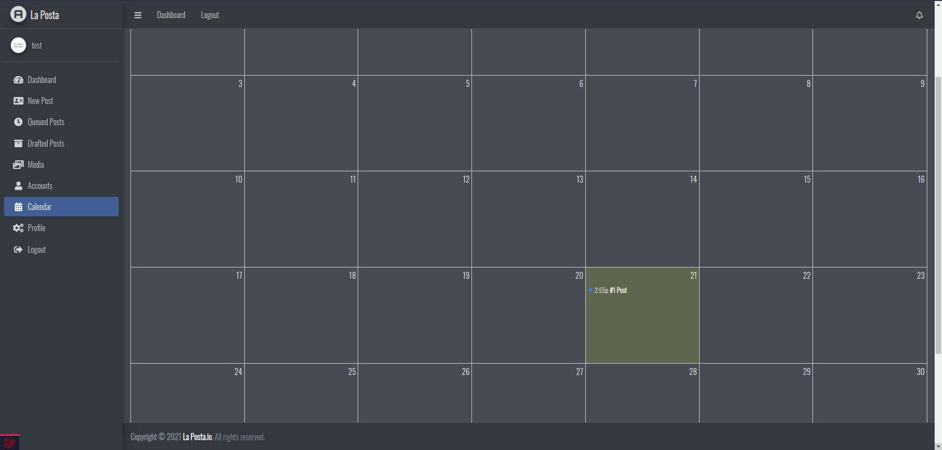Click the New Post card icon
Viewport: 942px width, 450px height.
click(18, 101)
